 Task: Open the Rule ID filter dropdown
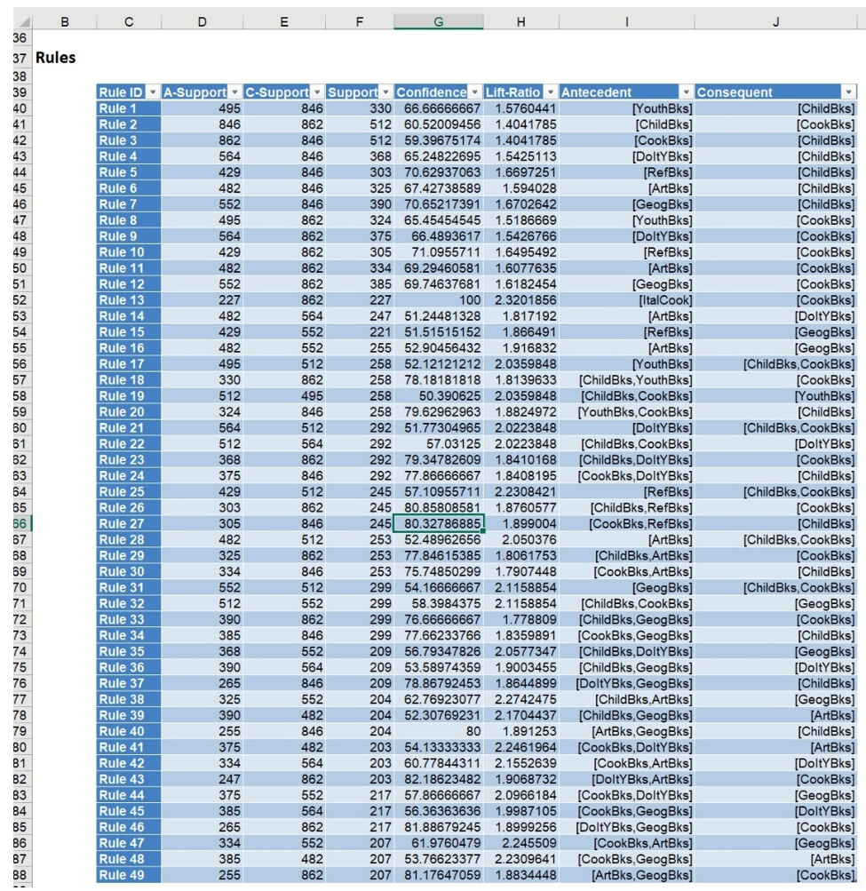(x=153, y=92)
